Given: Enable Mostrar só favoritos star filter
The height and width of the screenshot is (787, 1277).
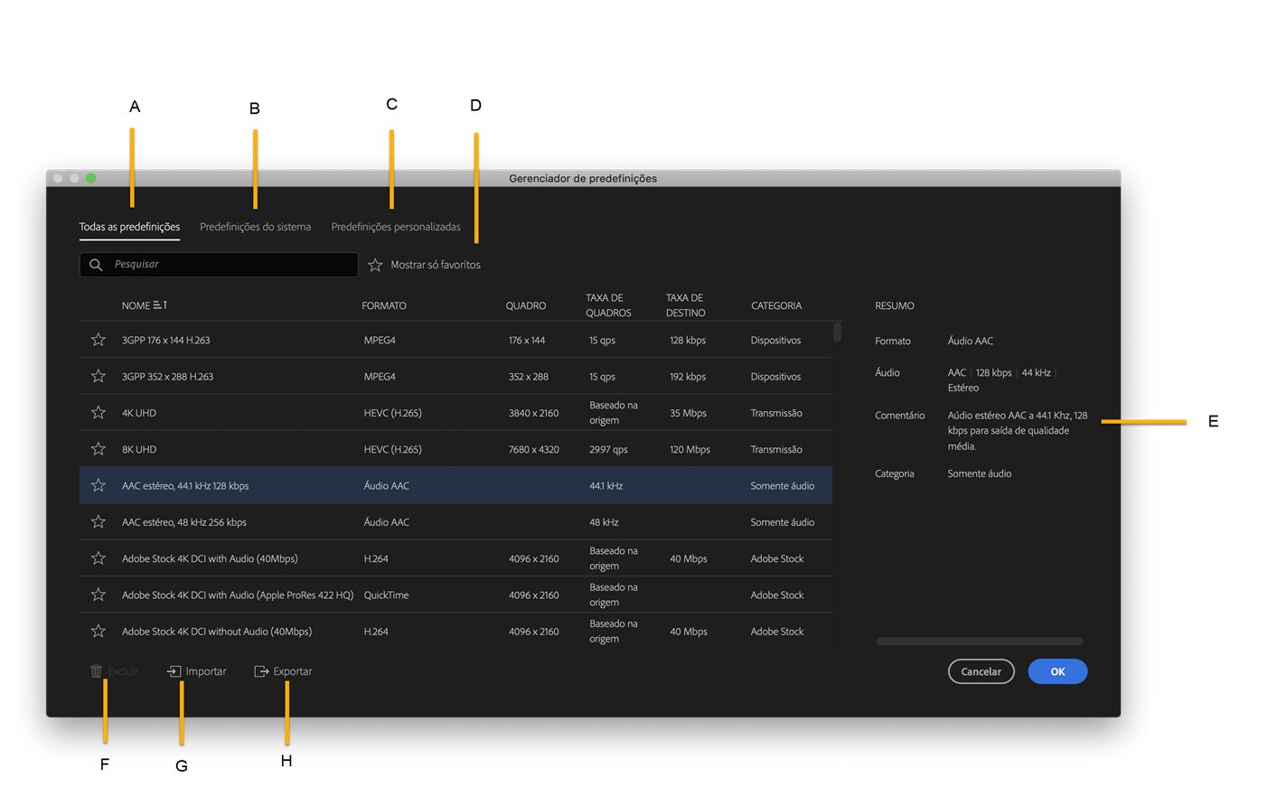Looking at the screenshot, I should coord(375,265).
